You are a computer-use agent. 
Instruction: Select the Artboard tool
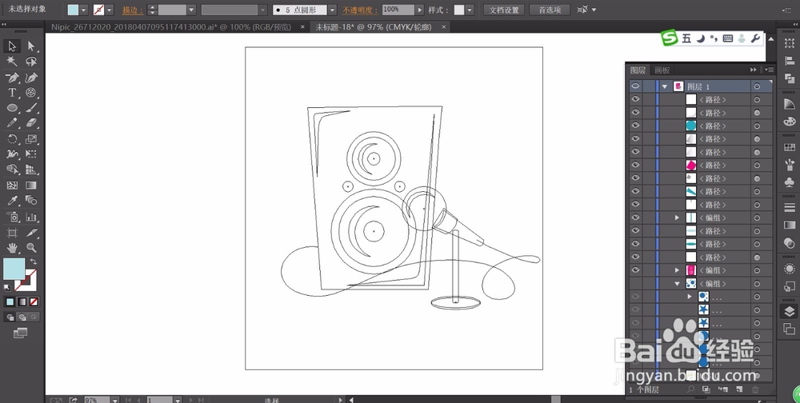click(x=12, y=233)
